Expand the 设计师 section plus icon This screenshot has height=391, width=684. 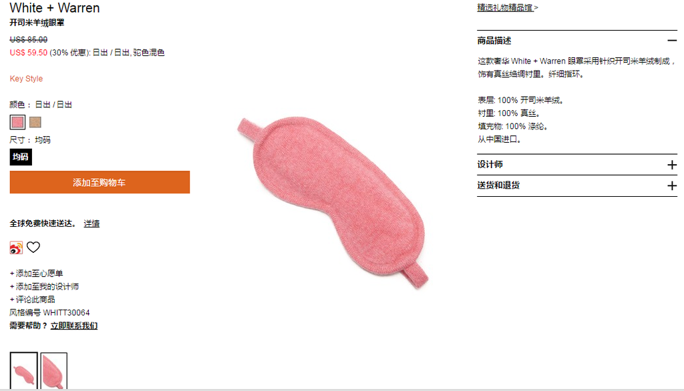(672, 165)
